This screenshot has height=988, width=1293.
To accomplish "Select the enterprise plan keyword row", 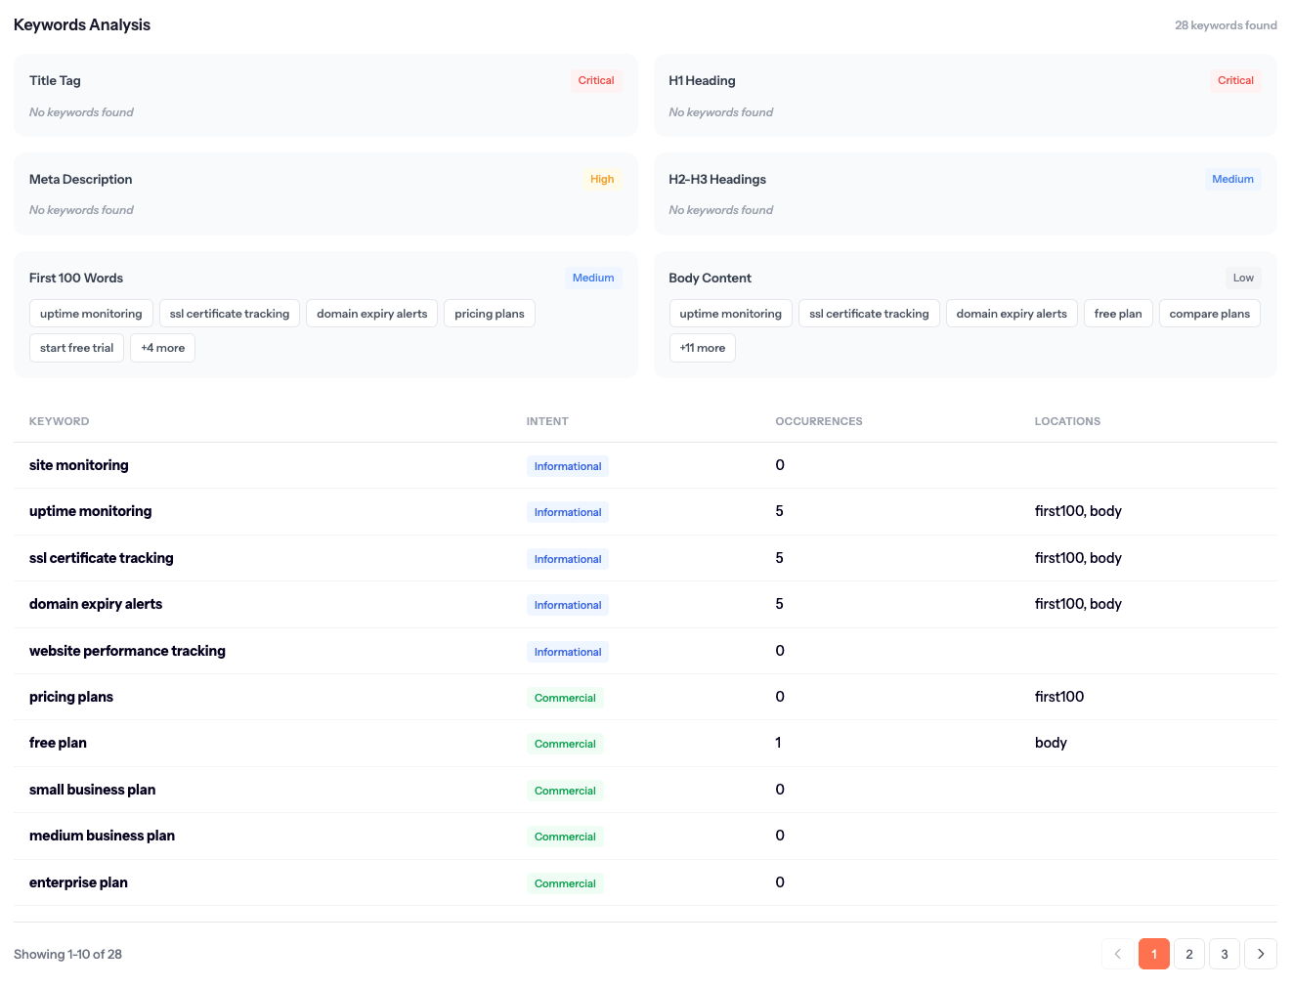I will pos(78,882).
